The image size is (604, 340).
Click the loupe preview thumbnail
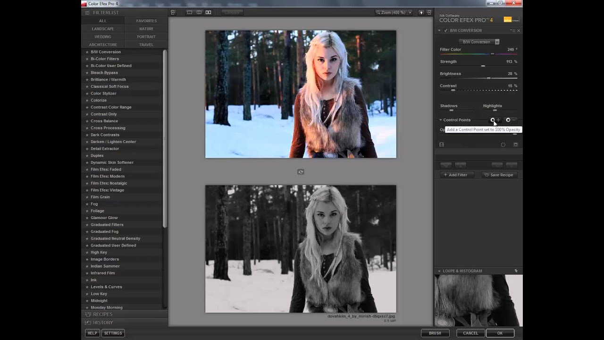(478, 300)
